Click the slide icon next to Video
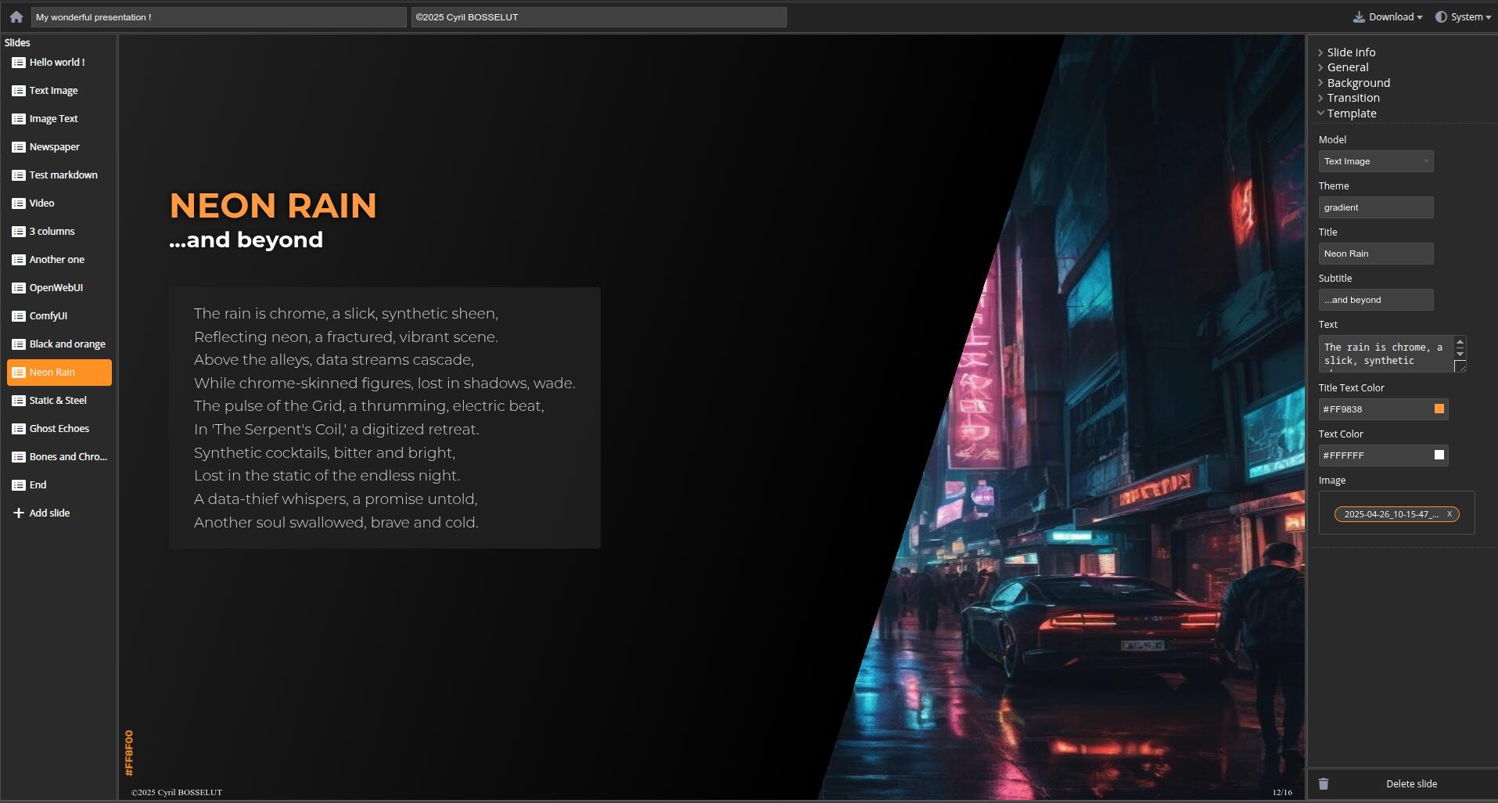 [19, 203]
